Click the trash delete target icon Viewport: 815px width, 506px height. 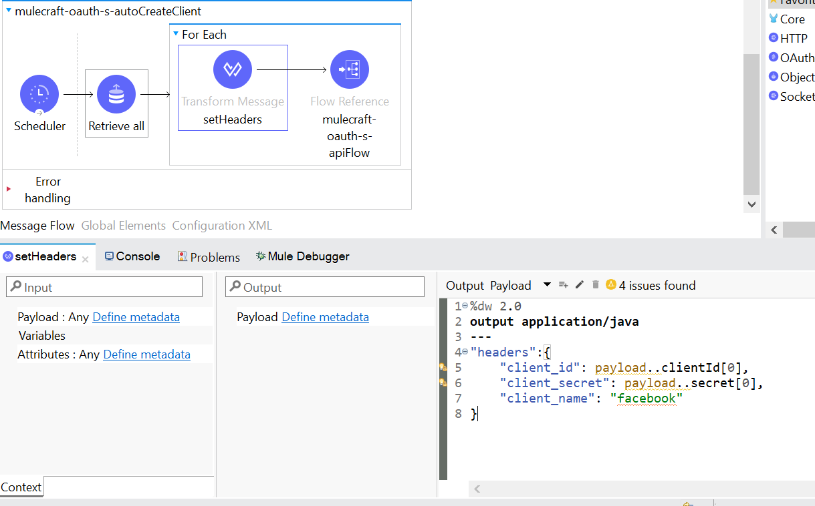(595, 285)
